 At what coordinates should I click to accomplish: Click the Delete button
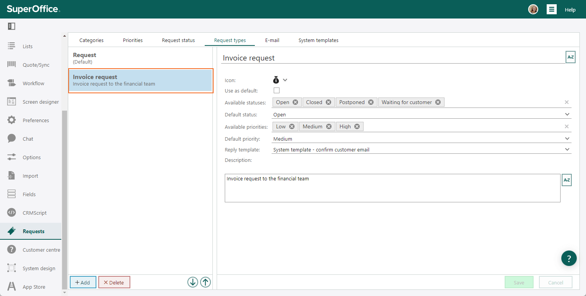pyautogui.click(x=114, y=283)
